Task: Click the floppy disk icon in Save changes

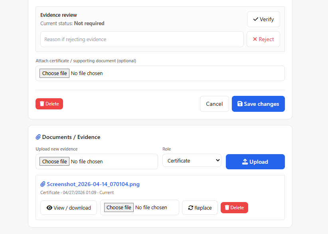Action: [x=240, y=104]
